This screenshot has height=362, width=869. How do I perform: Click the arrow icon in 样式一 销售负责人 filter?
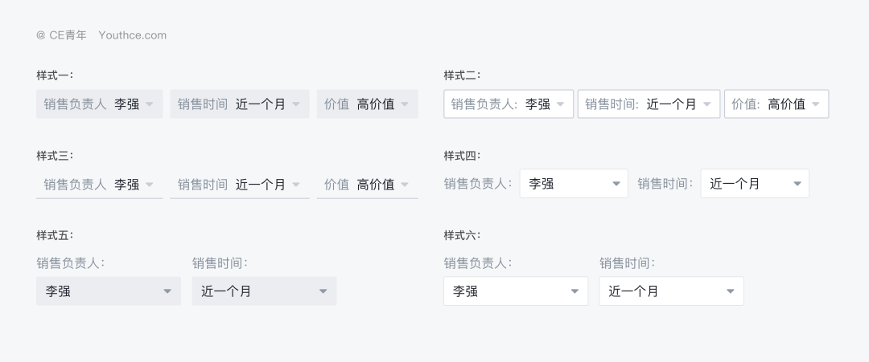pyautogui.click(x=150, y=104)
